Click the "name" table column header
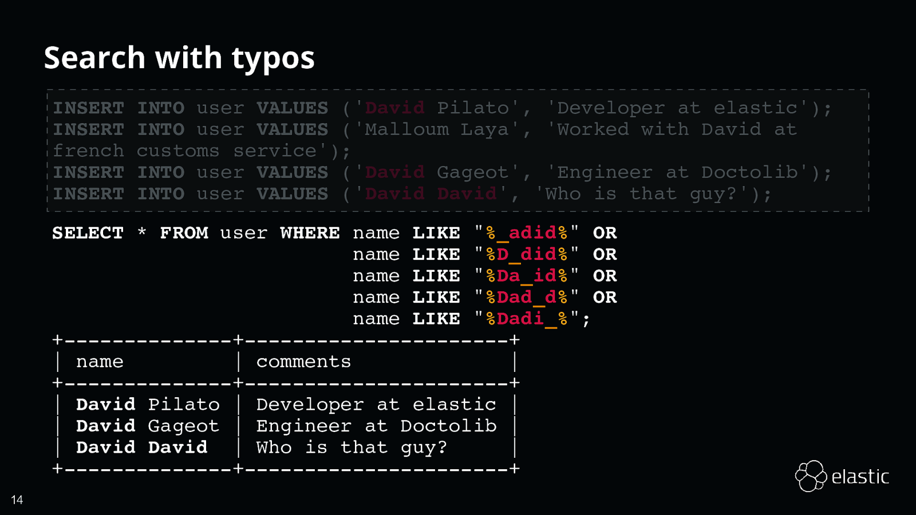The height and width of the screenshot is (515, 916). [x=100, y=362]
